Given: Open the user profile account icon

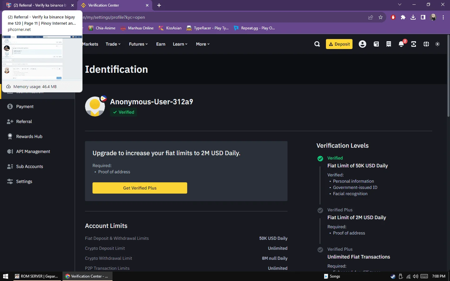Looking at the screenshot, I should pyautogui.click(x=362, y=44).
